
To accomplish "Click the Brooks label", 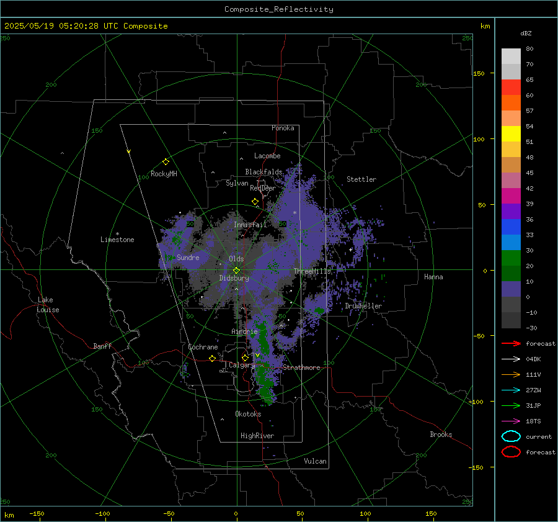I will (x=441, y=434).
